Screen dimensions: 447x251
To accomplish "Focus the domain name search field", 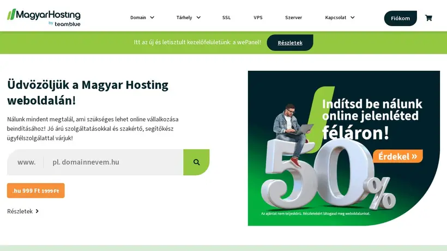I will point(113,162).
